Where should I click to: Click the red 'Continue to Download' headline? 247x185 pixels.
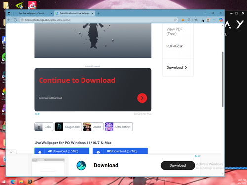77,80
